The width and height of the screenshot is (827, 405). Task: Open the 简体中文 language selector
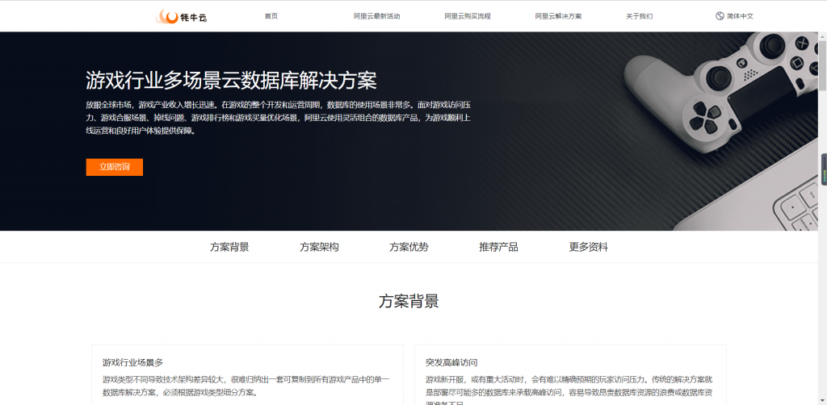(x=739, y=16)
